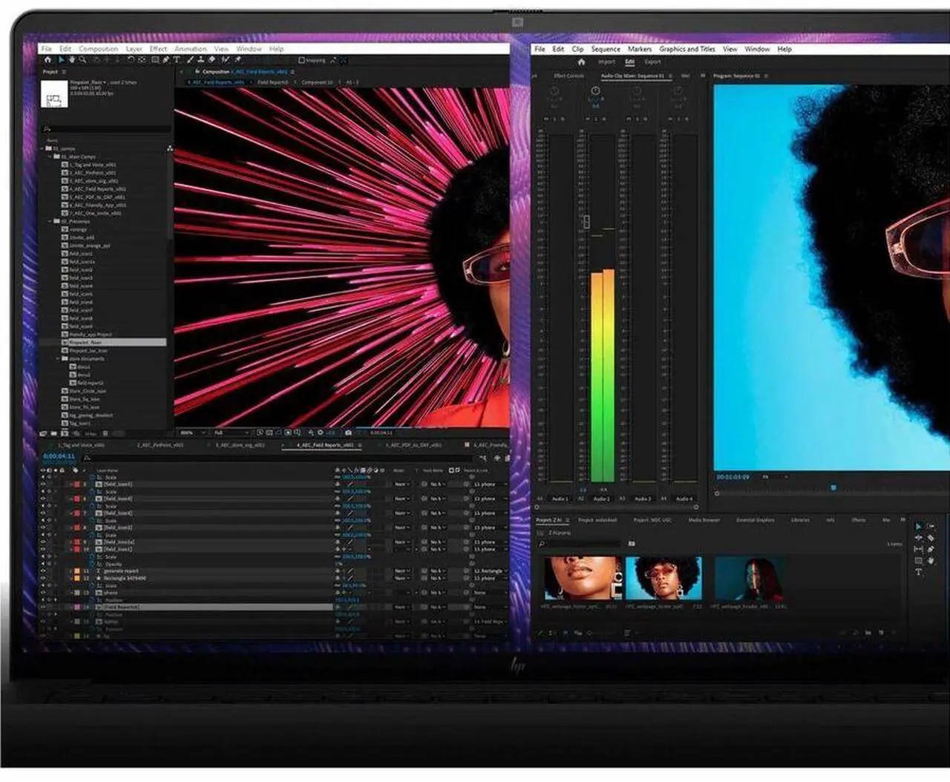The height and width of the screenshot is (782, 950).
Task: Select the Type (T) tool in After Effects
Action: tap(177, 60)
